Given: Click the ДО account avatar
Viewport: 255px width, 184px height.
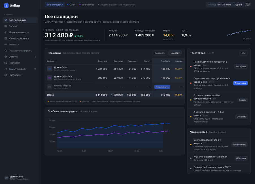Looking at the screenshot, I should click(6, 178).
